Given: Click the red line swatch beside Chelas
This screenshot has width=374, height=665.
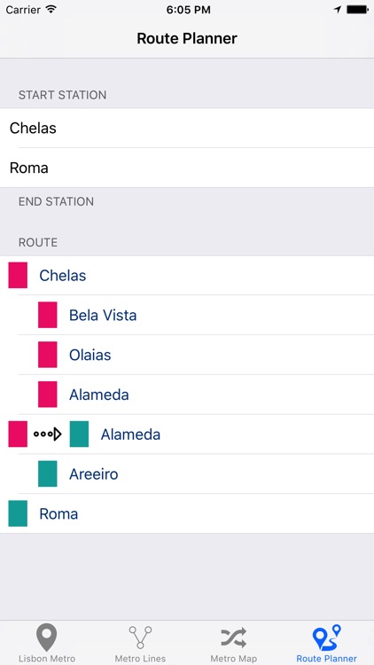Looking at the screenshot, I should (x=18, y=275).
